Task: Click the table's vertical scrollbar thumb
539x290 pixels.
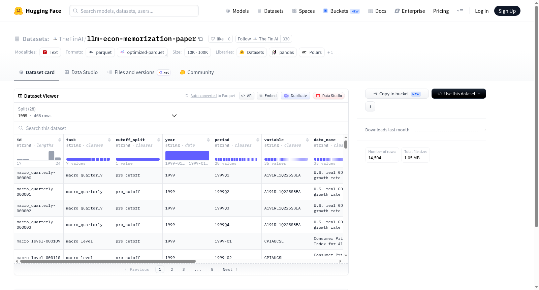Action: click(346, 144)
